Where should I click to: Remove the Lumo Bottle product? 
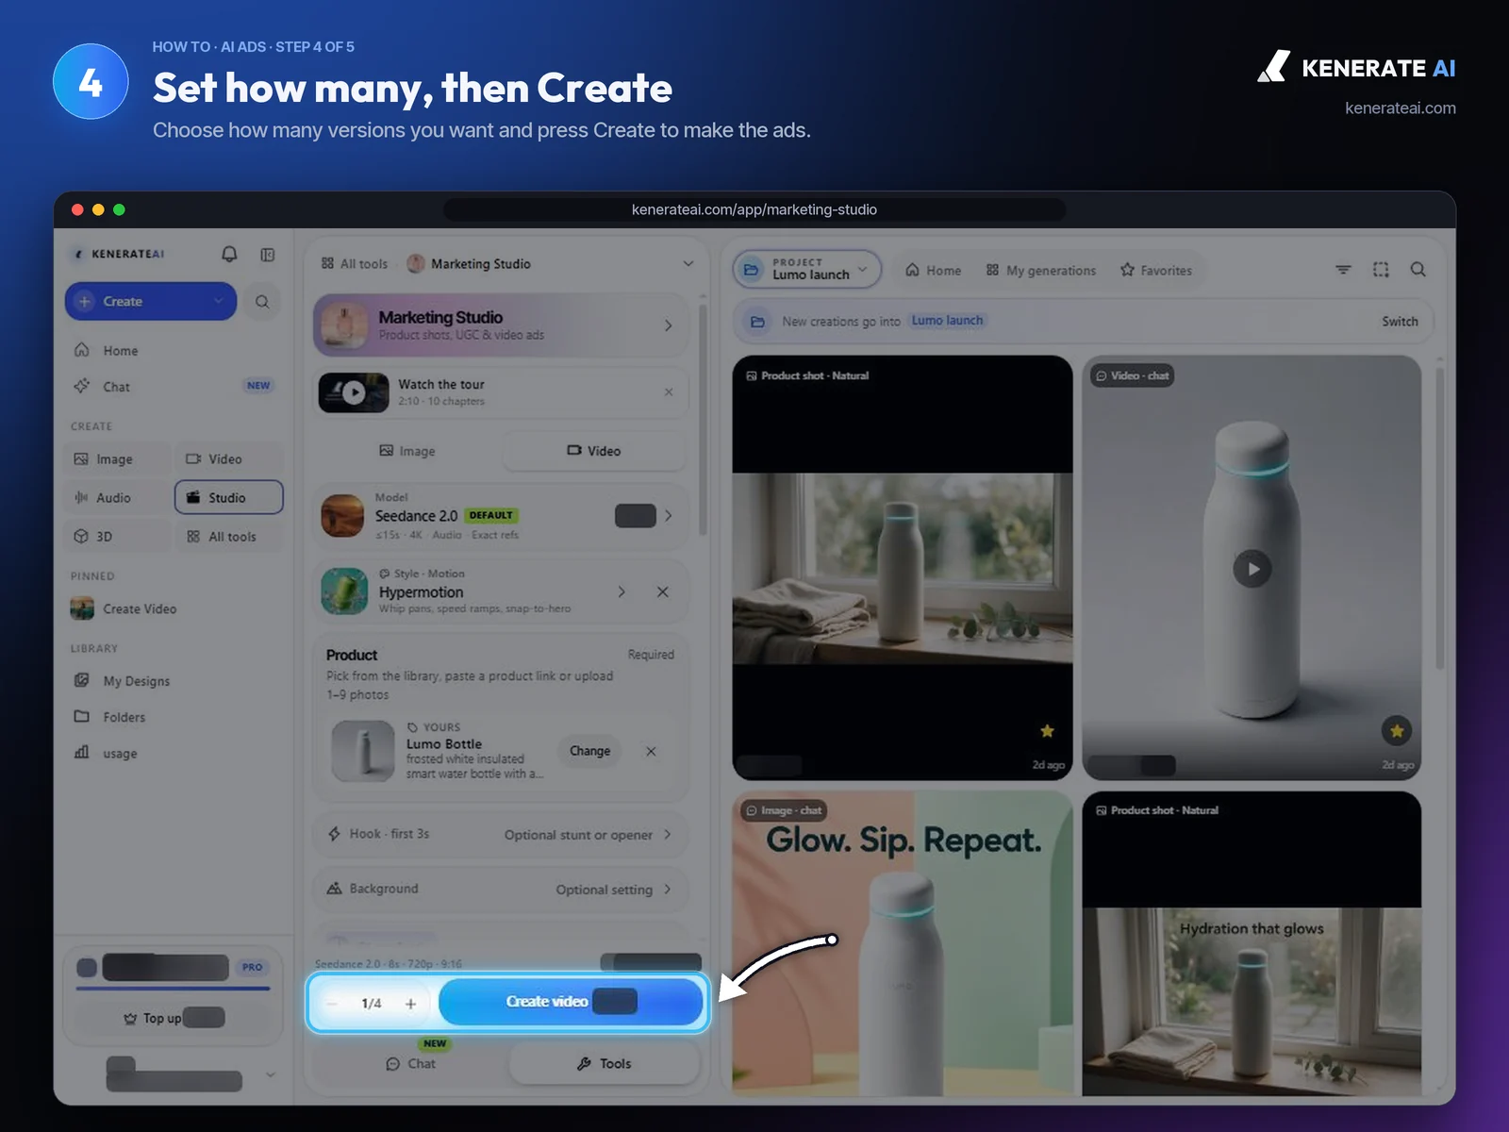[x=651, y=752]
